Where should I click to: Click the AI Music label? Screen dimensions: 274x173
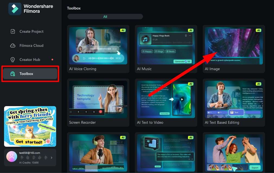tap(144, 69)
